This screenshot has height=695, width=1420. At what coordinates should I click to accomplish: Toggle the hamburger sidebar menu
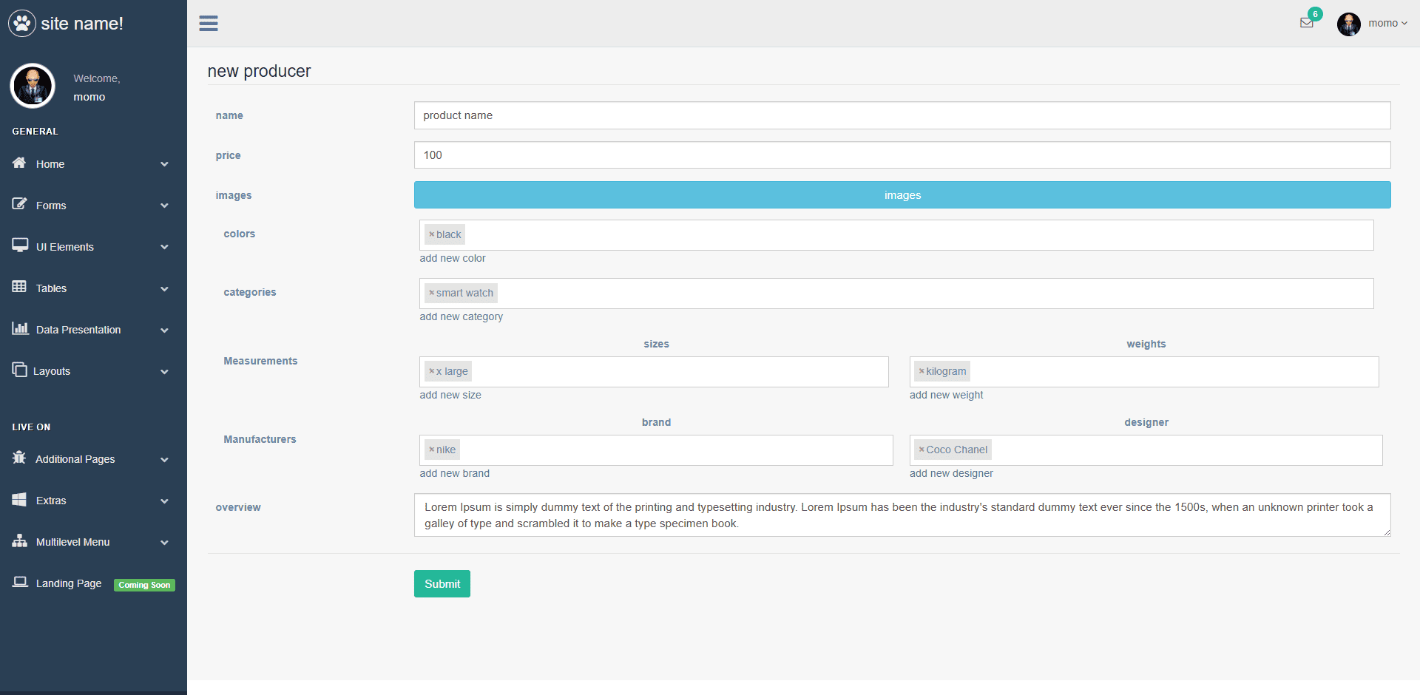click(x=209, y=24)
